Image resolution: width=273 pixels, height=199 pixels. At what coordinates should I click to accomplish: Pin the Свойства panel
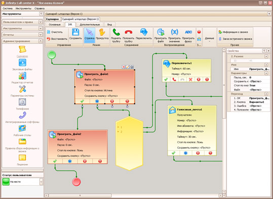tap(264, 51)
